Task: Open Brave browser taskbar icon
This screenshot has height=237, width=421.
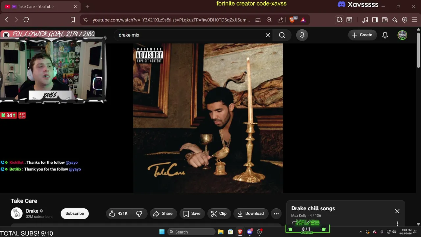Action: pyautogui.click(x=240, y=232)
